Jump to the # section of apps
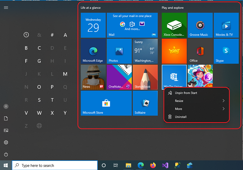Viewport: 243px width, 170px height. coord(52,35)
